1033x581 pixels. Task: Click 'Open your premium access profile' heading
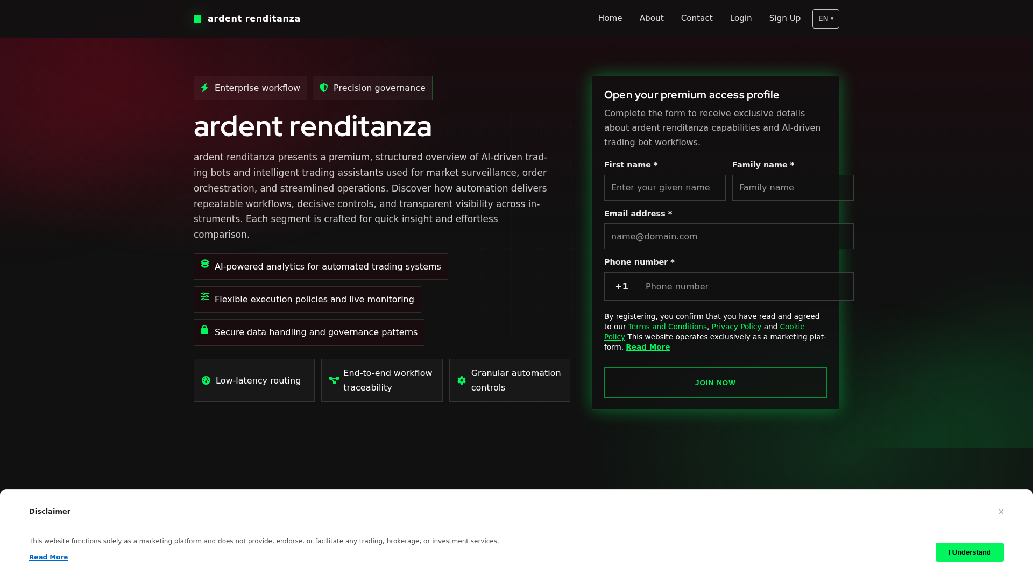click(x=691, y=95)
